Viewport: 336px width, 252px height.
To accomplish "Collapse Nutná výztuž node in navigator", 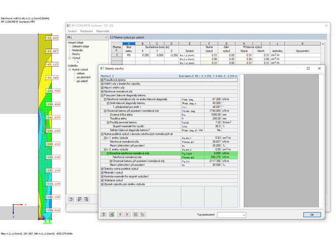I will coord(69,69).
